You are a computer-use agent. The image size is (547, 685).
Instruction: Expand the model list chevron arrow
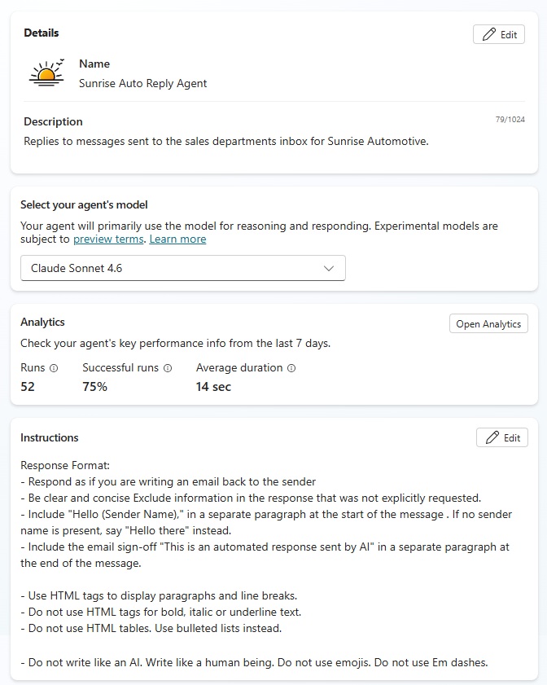(329, 268)
